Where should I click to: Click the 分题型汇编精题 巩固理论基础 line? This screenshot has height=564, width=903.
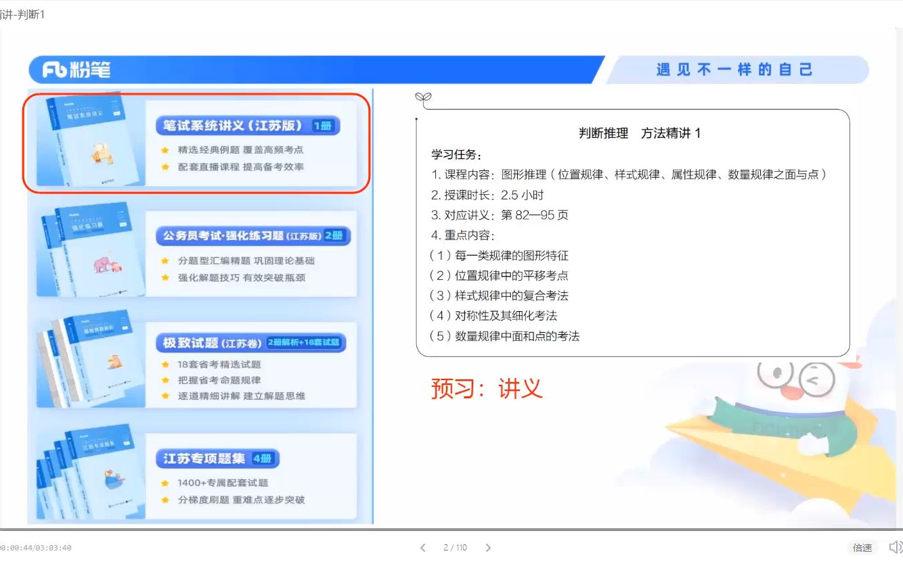point(246,261)
